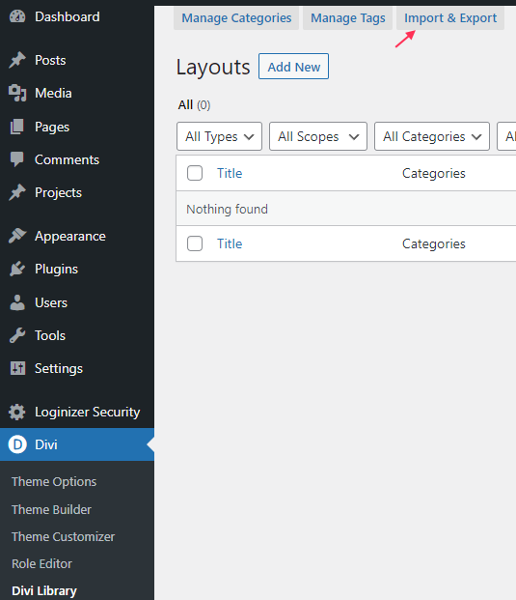Open the Role Editor submenu

[41, 563]
